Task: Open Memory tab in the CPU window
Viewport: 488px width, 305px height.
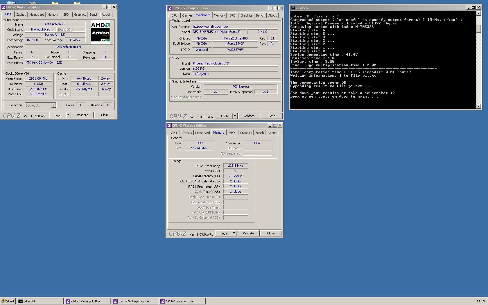Action: [53, 15]
